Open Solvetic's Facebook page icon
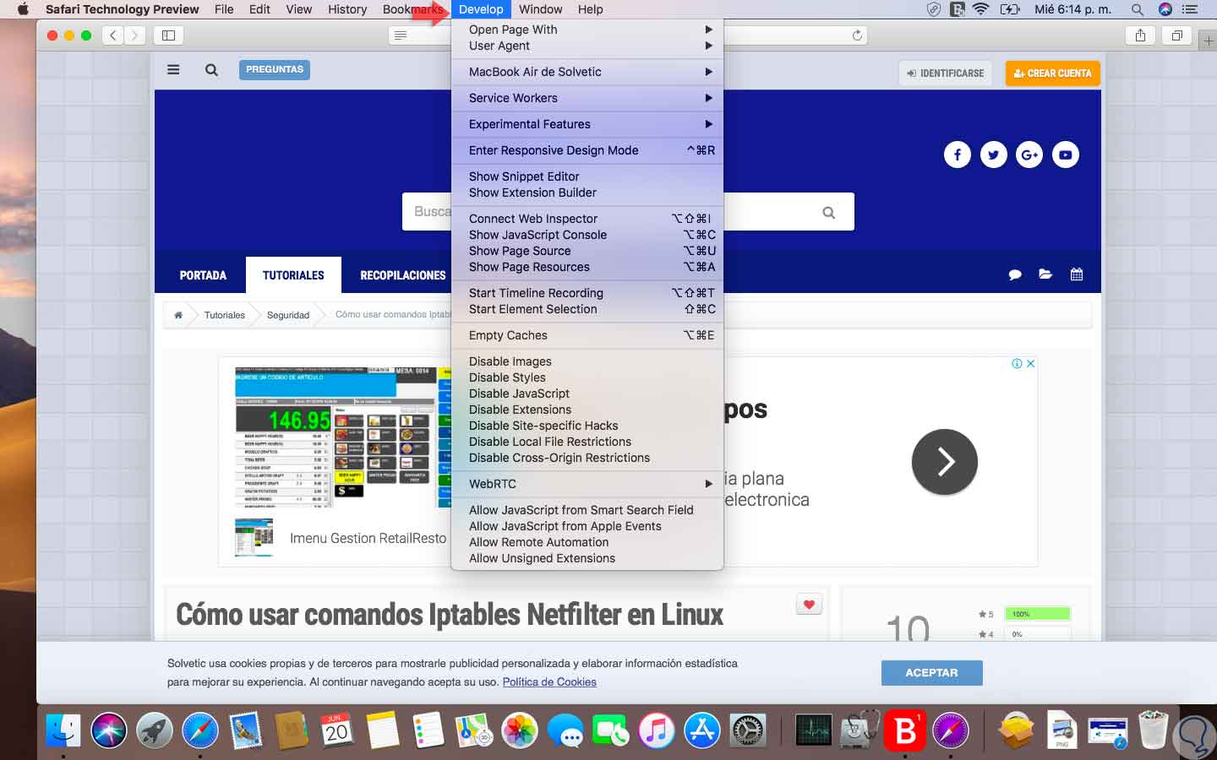This screenshot has height=760, width=1217. pos(958,155)
